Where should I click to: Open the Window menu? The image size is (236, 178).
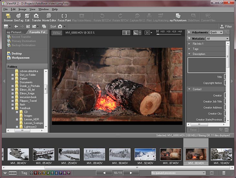(x=44, y=9)
